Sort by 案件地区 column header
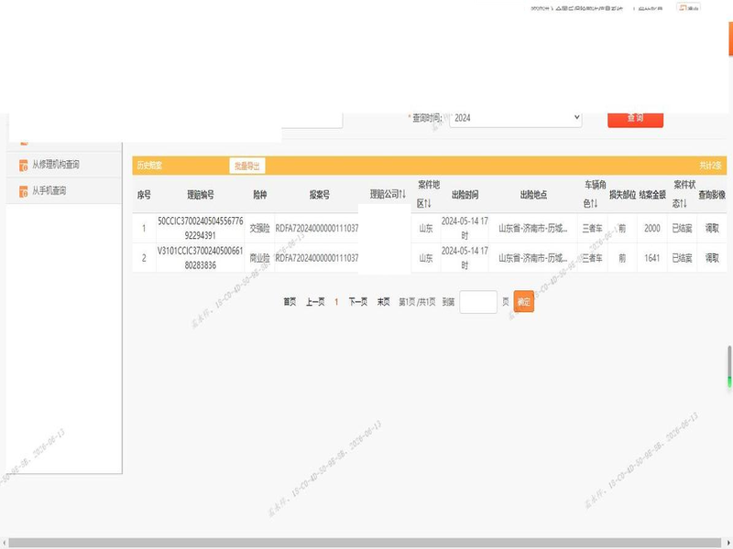The width and height of the screenshot is (733, 549). pyautogui.click(x=427, y=194)
